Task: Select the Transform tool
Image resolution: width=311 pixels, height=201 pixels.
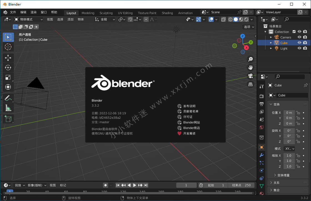Action: click(x=8, y=87)
